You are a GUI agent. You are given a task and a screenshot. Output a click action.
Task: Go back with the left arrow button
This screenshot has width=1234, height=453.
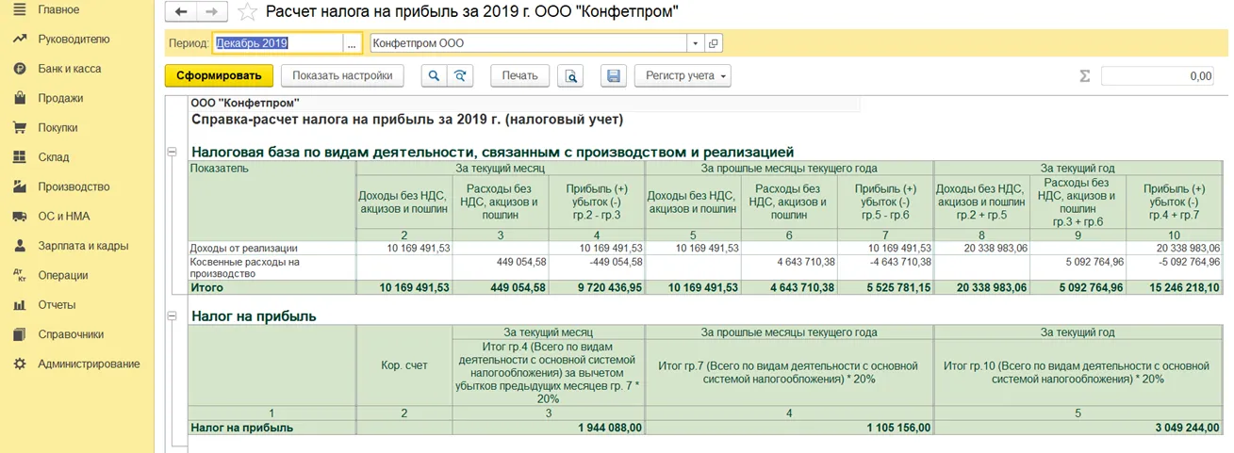181,12
